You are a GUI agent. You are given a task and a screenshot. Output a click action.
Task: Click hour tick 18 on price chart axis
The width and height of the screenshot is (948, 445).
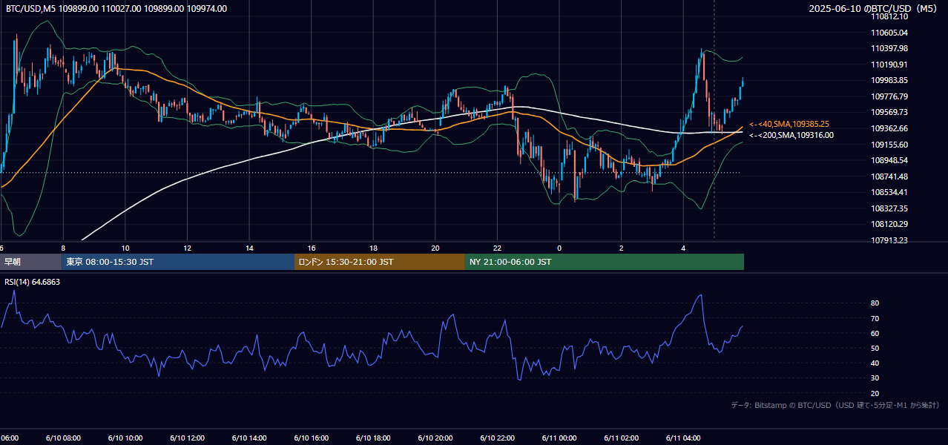pos(374,248)
